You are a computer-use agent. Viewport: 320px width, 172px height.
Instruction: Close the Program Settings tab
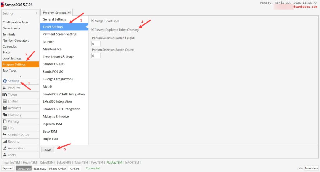pyautogui.click(x=69, y=13)
